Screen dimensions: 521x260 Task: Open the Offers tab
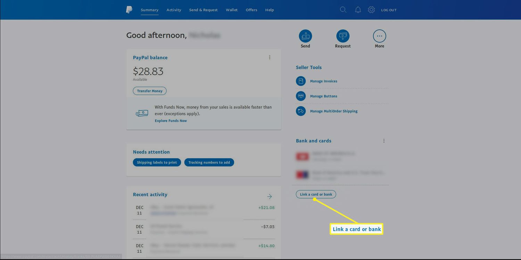point(251,10)
